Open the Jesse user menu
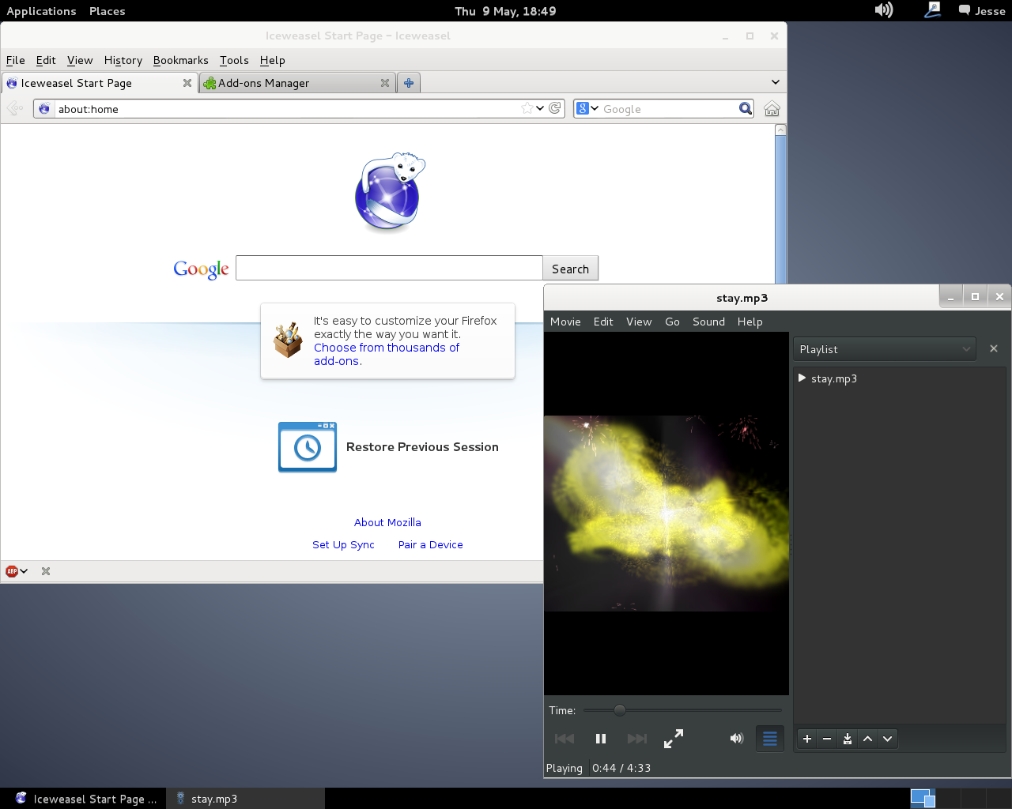 [x=982, y=11]
